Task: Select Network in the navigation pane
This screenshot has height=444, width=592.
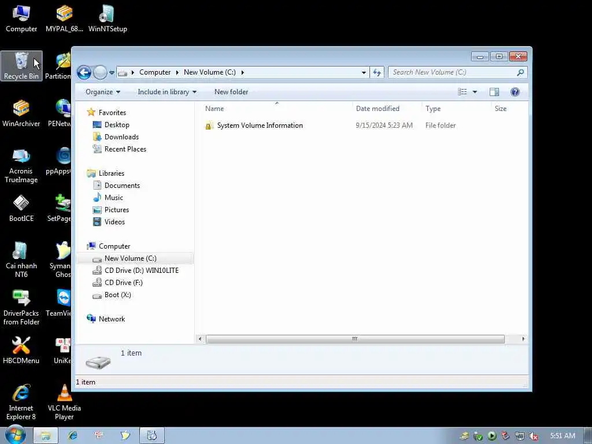Action: [112, 319]
